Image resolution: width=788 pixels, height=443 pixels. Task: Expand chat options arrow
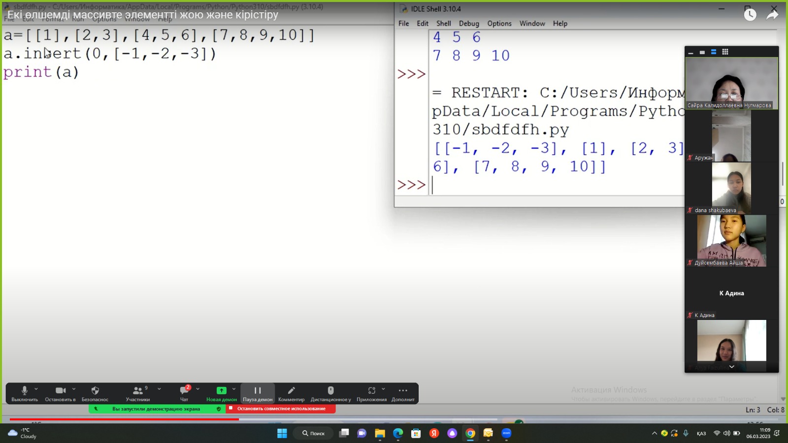point(198,389)
